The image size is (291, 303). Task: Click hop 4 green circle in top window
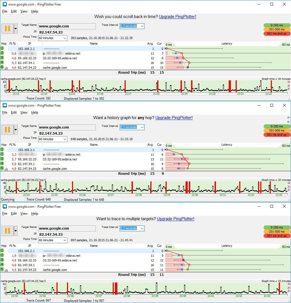[2, 62]
